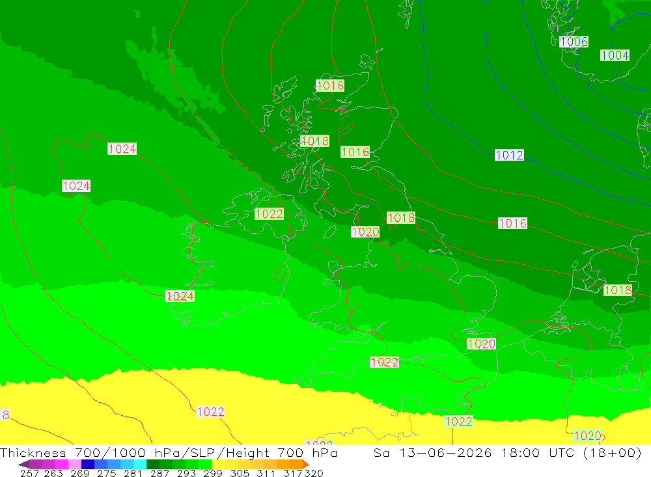The image size is (651, 477).
Task: Click the 1020 label over southeast England
Action: pyautogui.click(x=481, y=344)
